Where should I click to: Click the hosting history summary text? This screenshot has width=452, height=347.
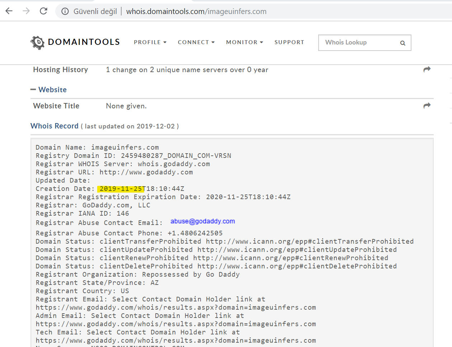click(x=187, y=70)
